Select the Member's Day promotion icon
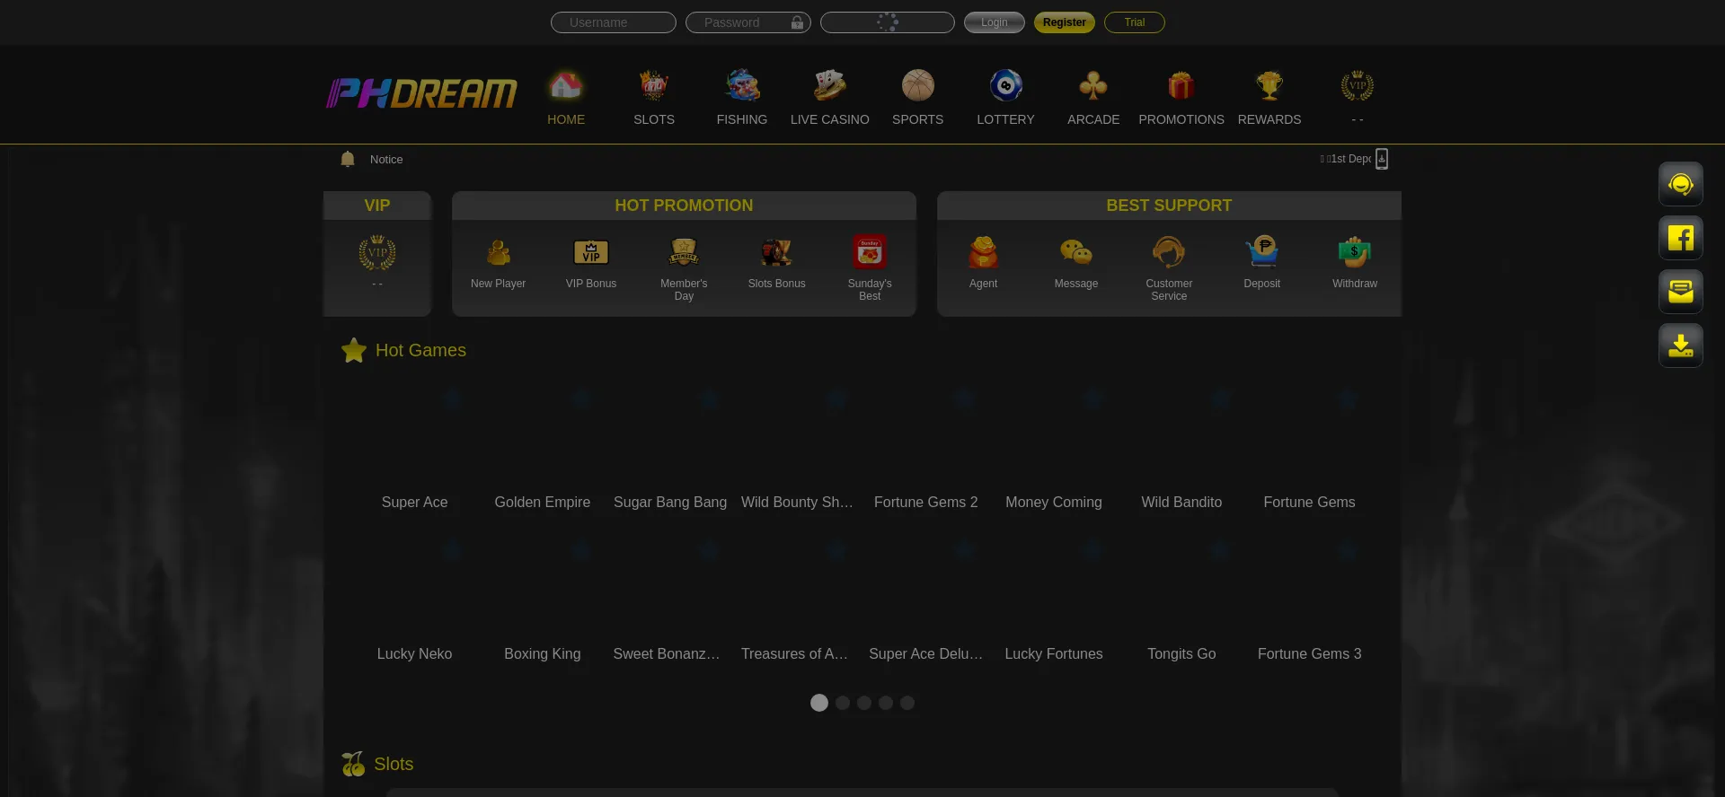Viewport: 1725px width, 797px height. point(684,252)
